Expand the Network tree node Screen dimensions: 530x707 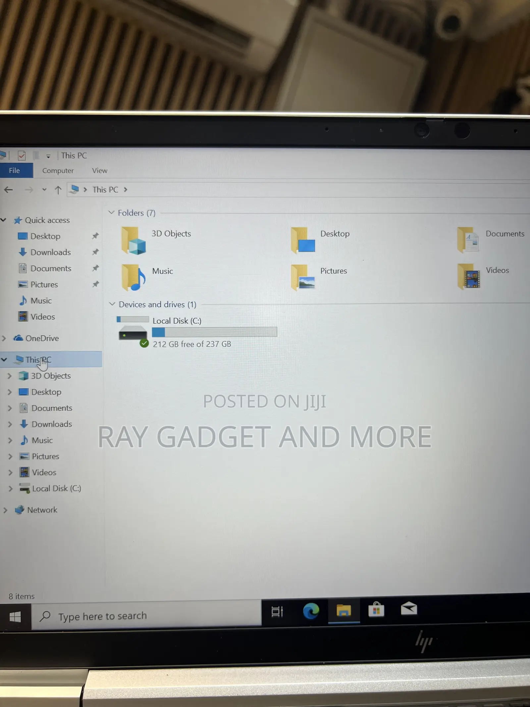5,510
